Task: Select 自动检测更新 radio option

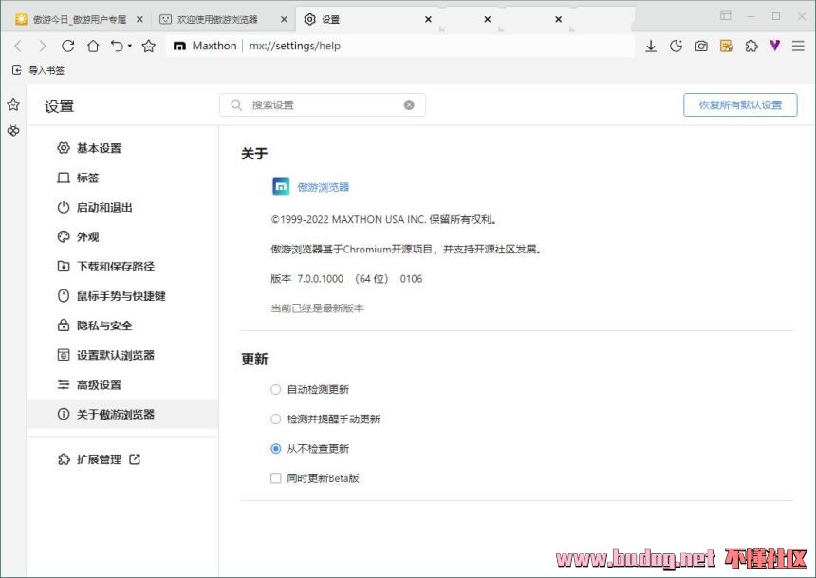Action: click(x=276, y=389)
